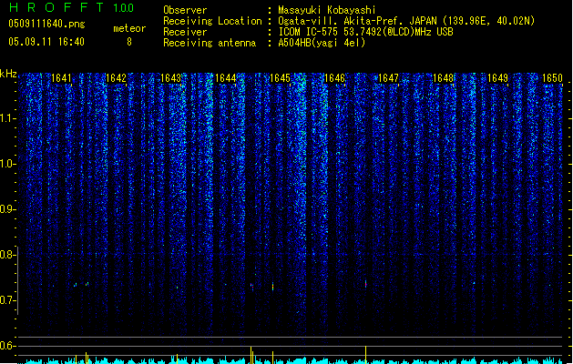Click the 0.6 kHz axis tick label
Image resolution: width=573 pixels, height=364 pixels.
[7, 346]
